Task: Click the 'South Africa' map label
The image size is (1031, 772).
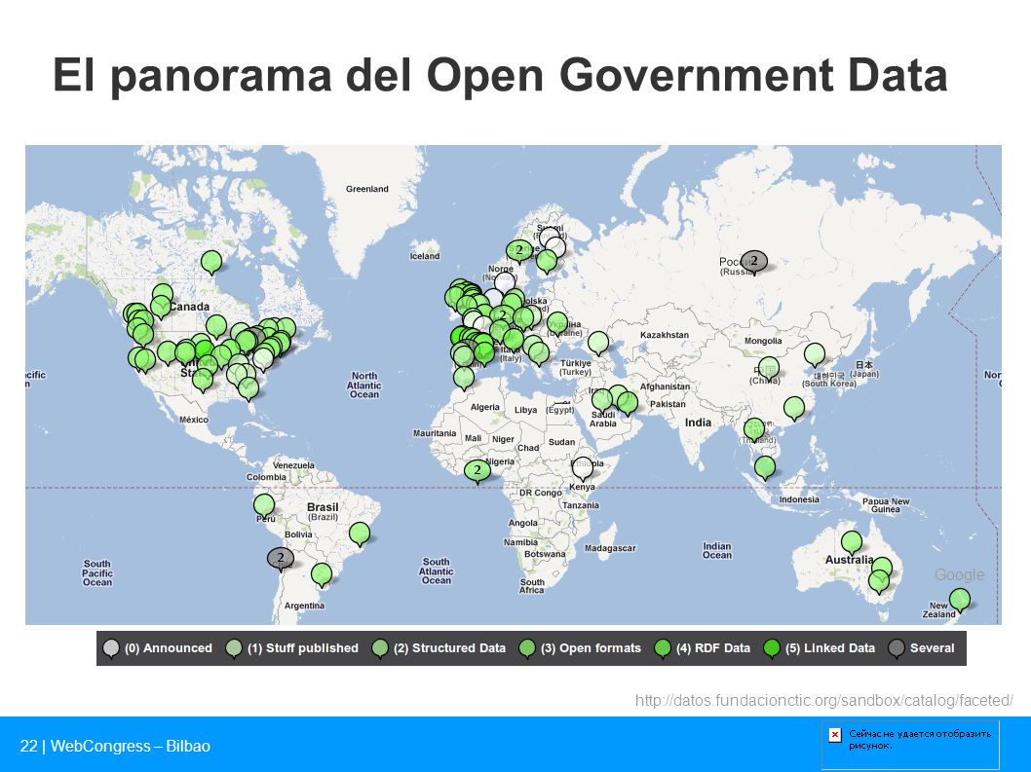Action: click(532, 586)
